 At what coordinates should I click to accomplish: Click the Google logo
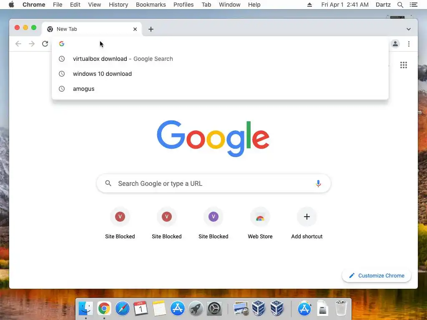[x=213, y=138]
